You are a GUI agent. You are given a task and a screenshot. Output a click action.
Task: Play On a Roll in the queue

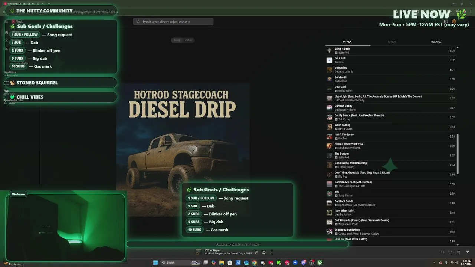[392, 60]
